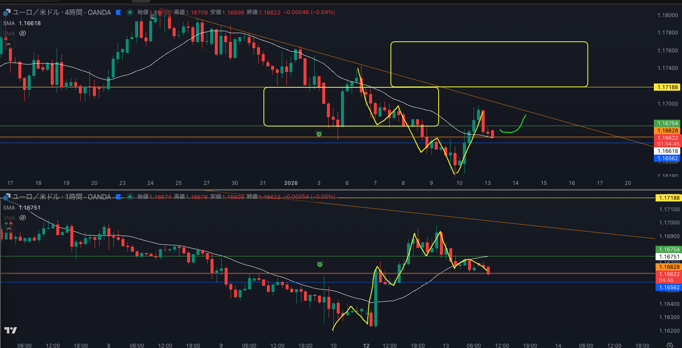
Task: Click green market status dot on 1-hour chart
Action: pos(130,197)
